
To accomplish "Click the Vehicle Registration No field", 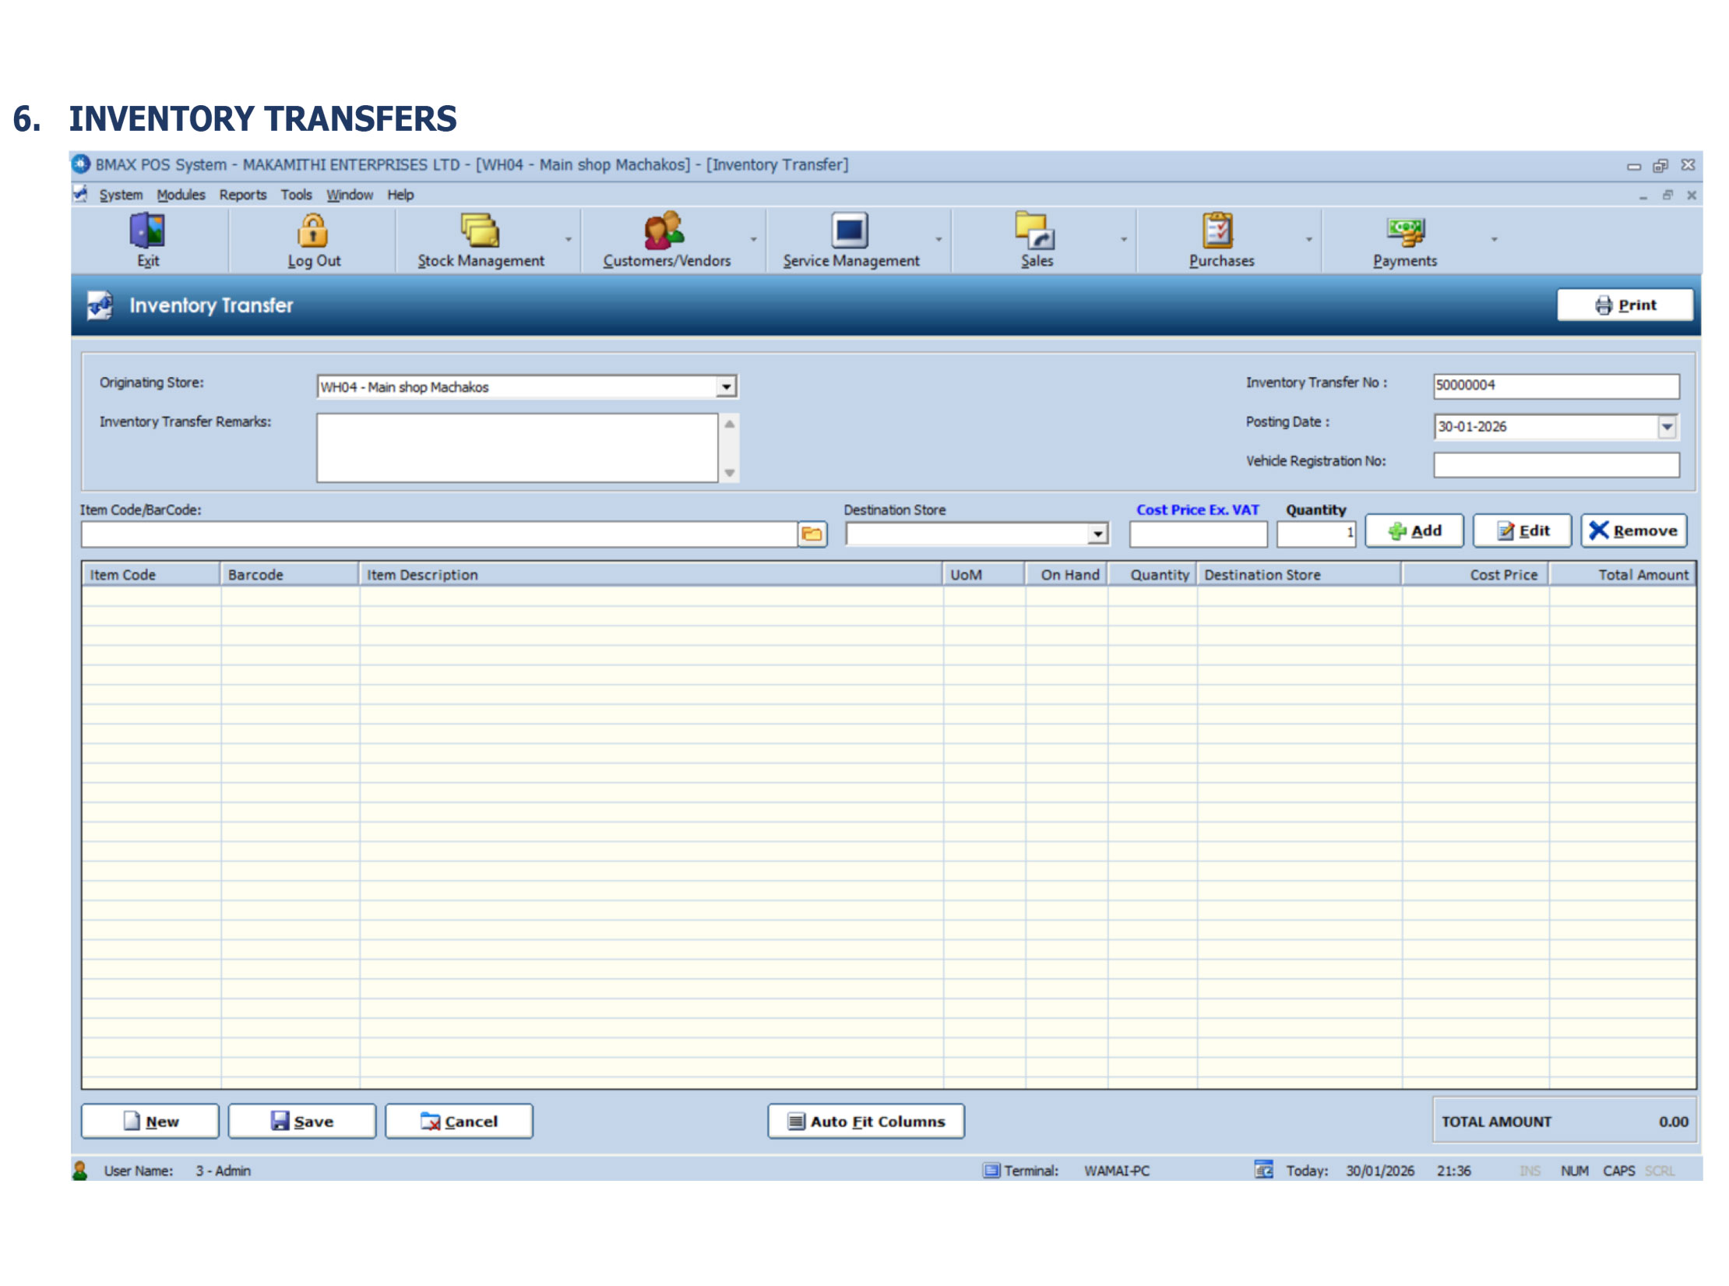I will click(x=1555, y=465).
